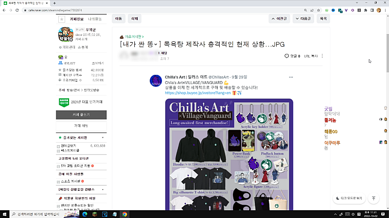The image size is (389, 218).
Task: Open the zoom magnifier icon in address bar
Action: pyautogui.click(x=305, y=10)
